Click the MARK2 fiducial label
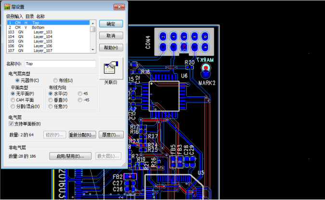 pos(207,83)
